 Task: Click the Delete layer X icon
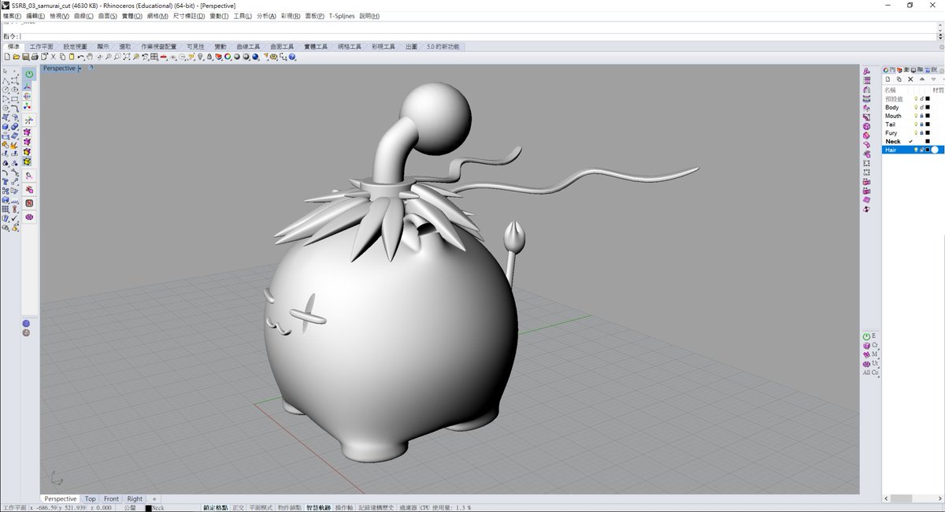tap(910, 79)
